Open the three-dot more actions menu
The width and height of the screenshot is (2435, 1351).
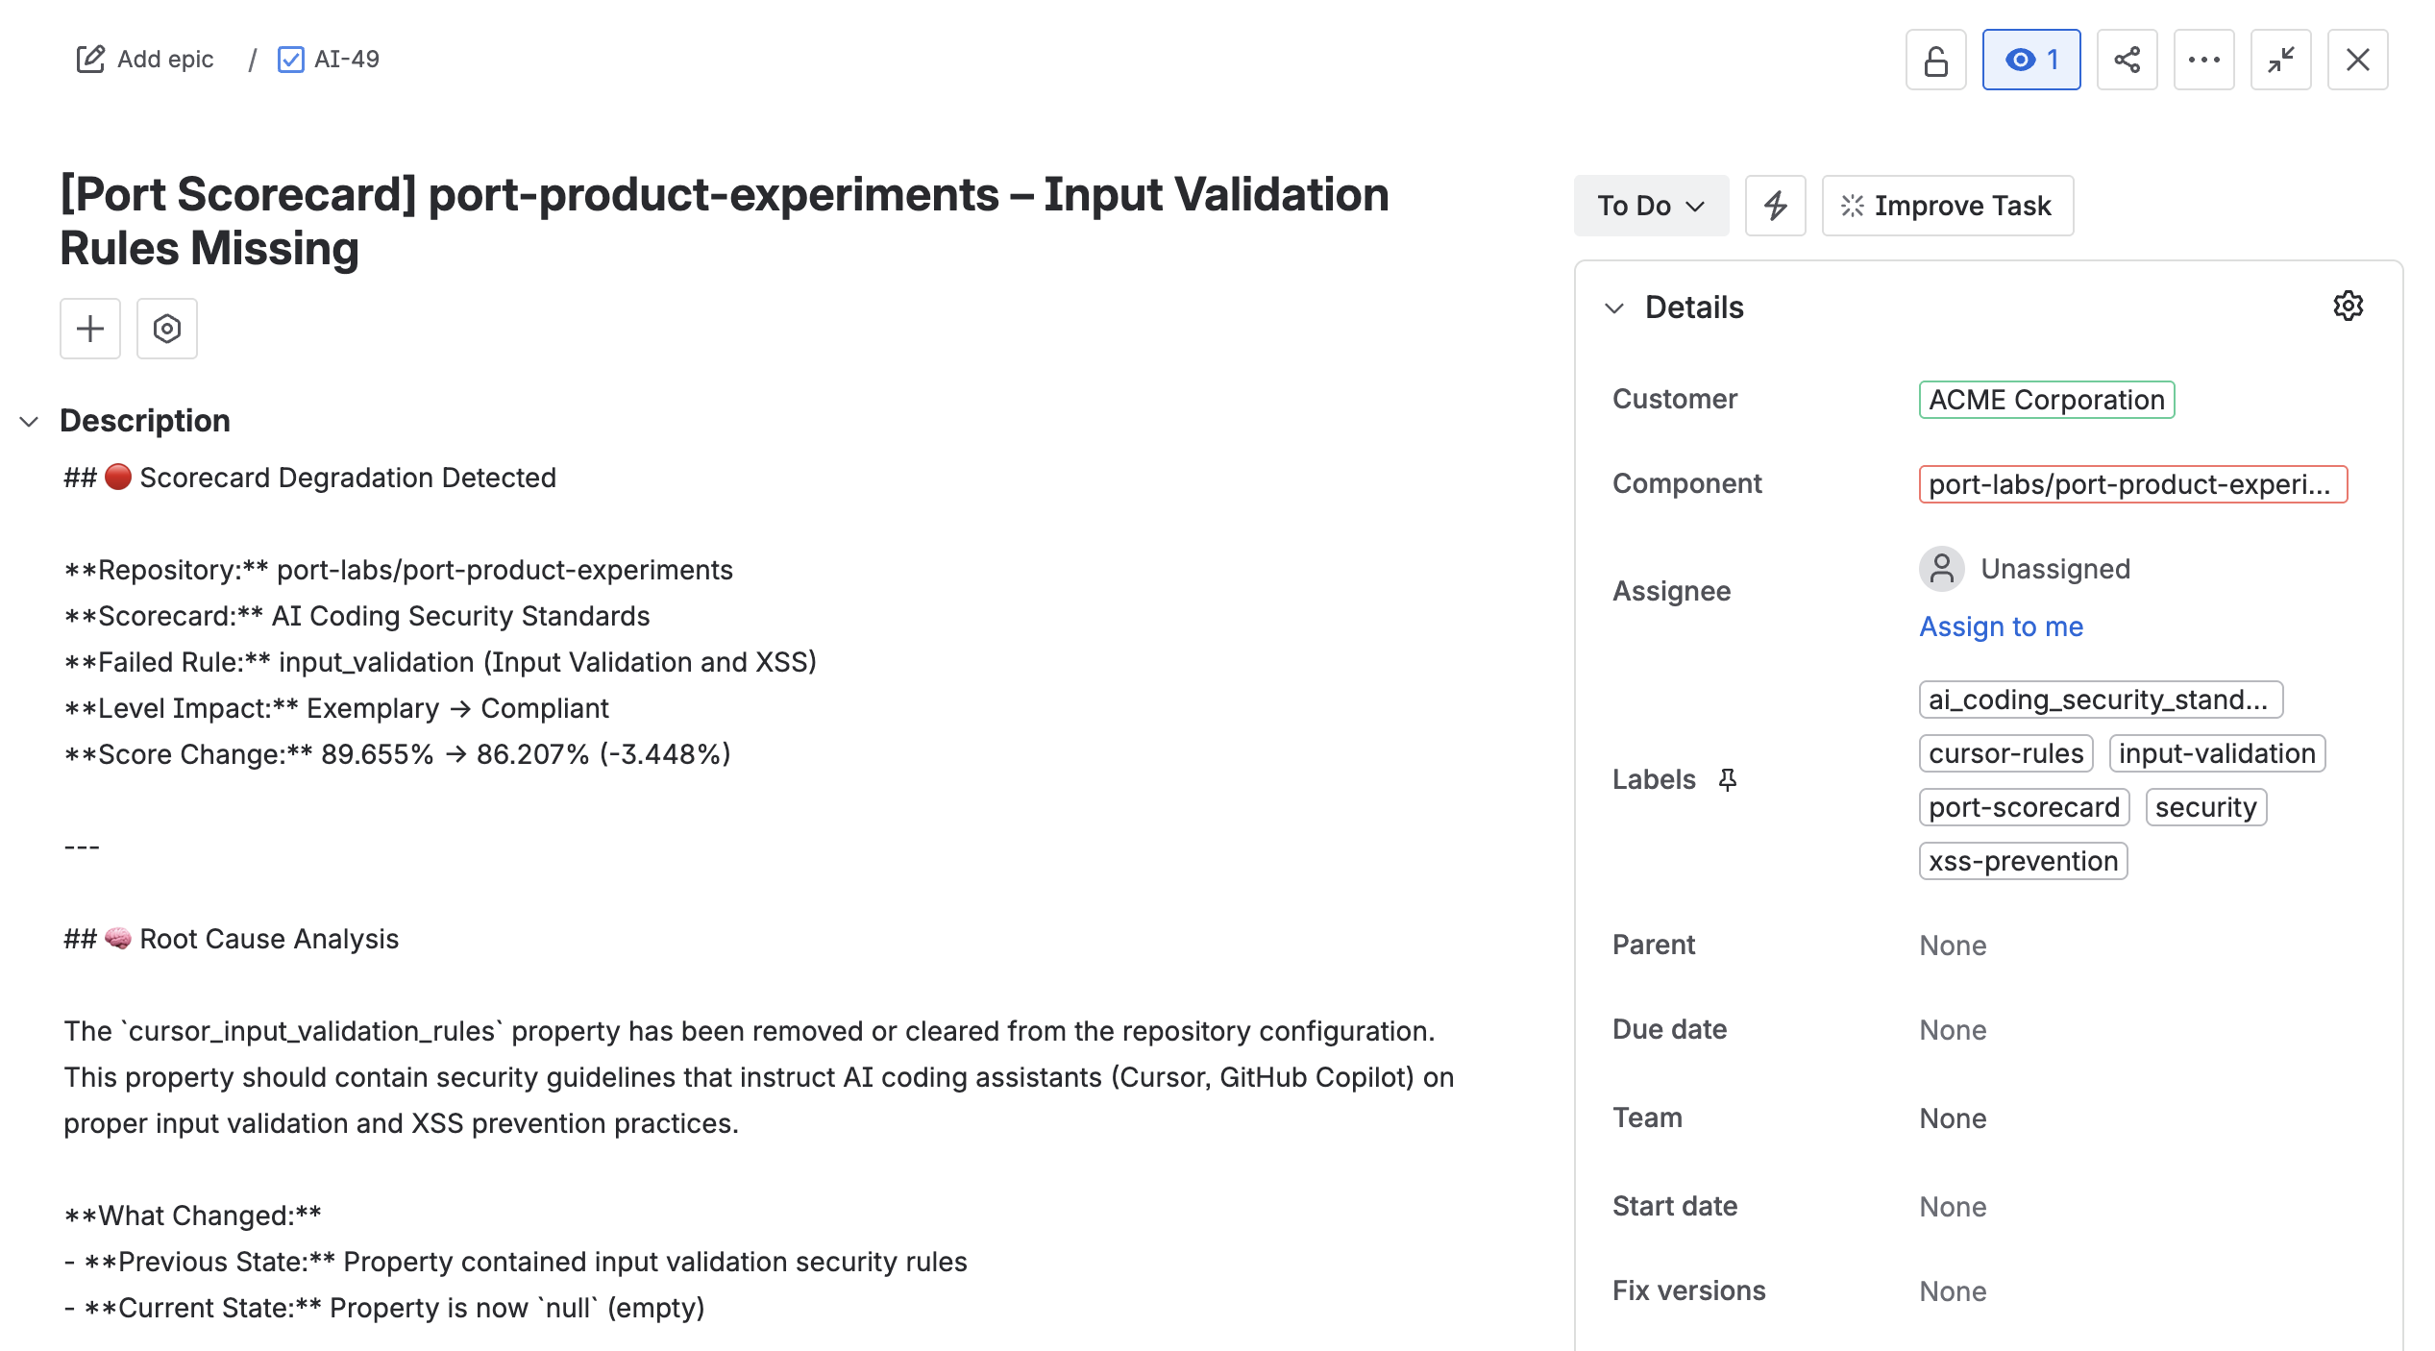click(2203, 61)
